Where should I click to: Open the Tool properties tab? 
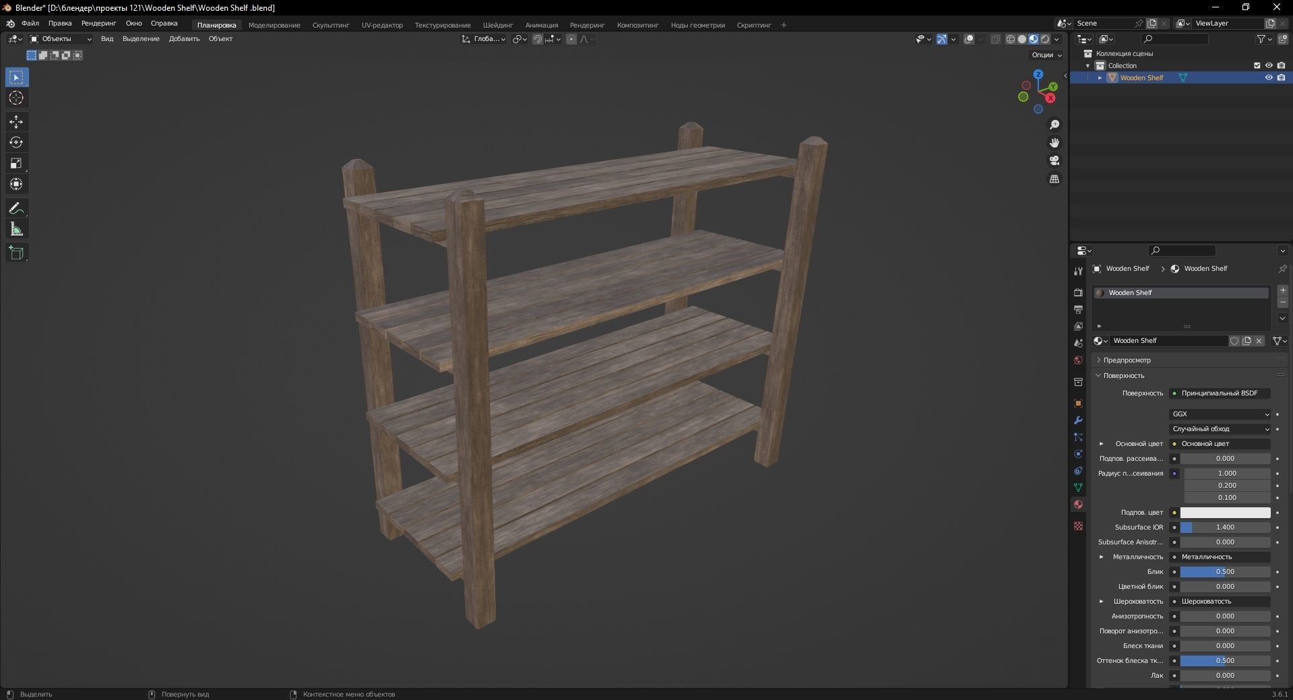1078,272
